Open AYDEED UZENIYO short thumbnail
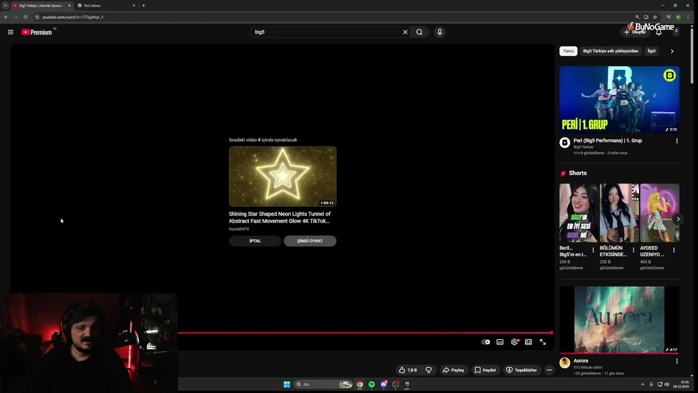Image resolution: width=698 pixels, height=393 pixels. pyautogui.click(x=659, y=213)
